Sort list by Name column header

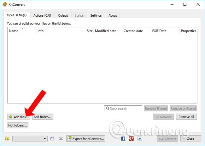pos(22,31)
